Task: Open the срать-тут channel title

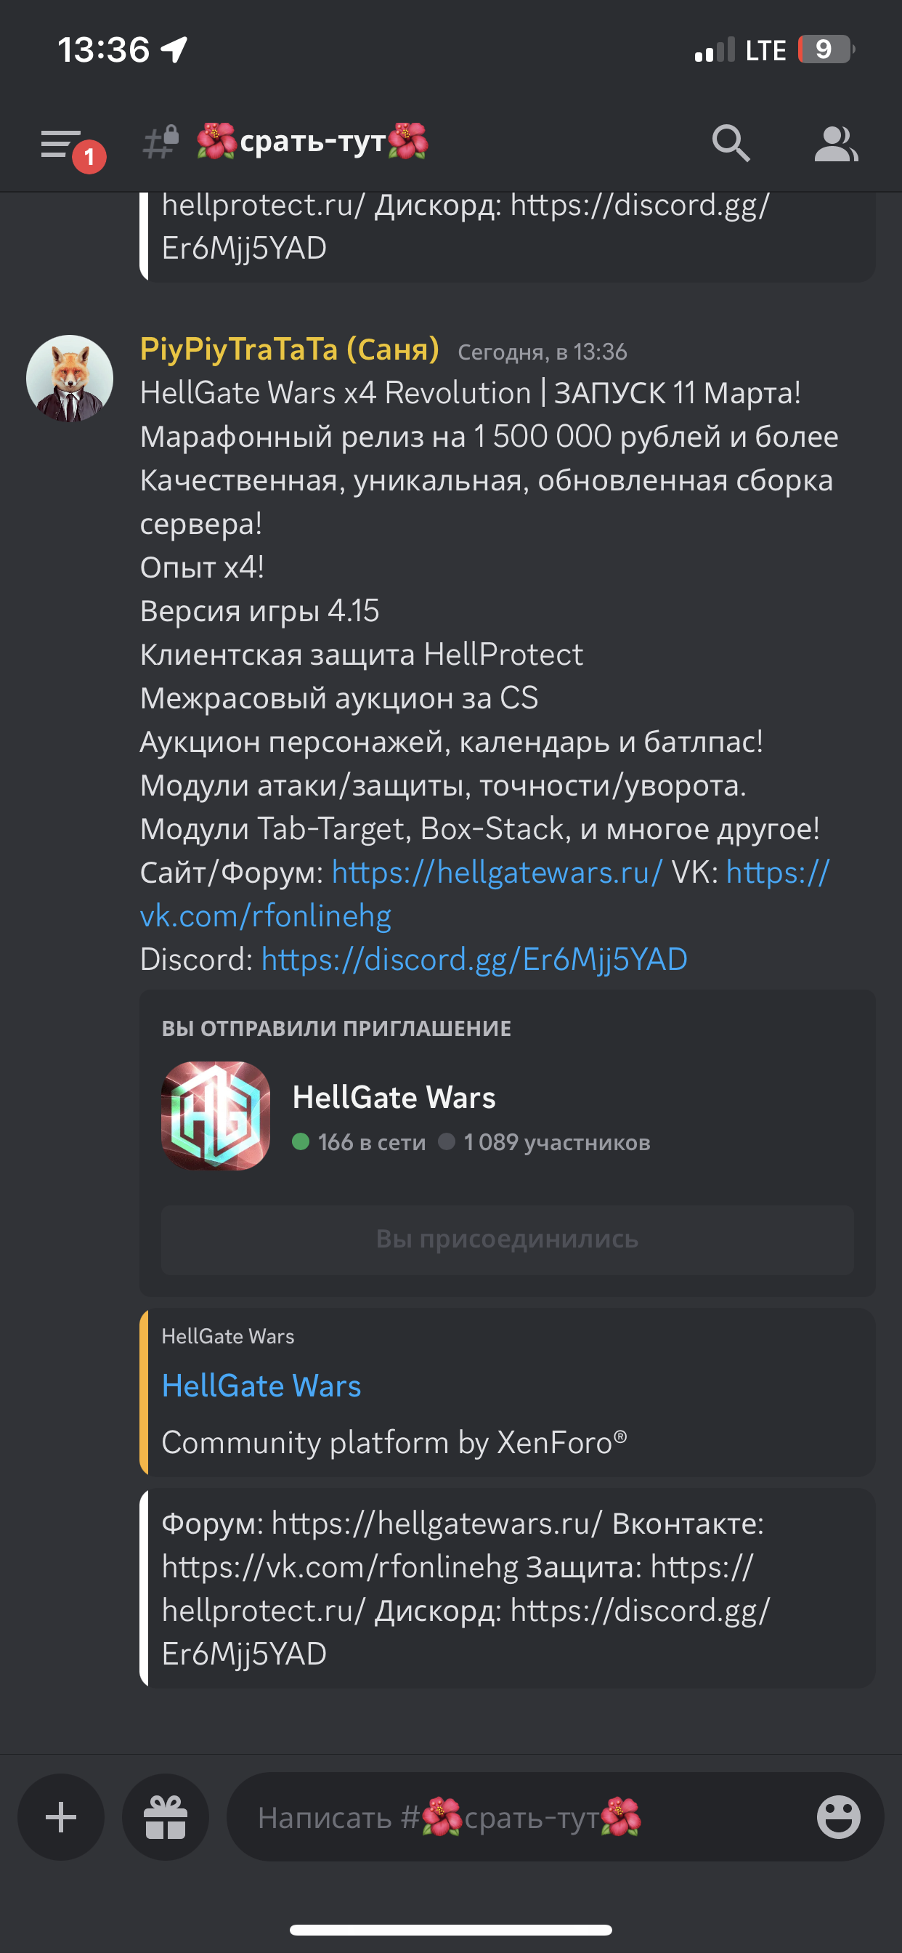Action: 312,142
